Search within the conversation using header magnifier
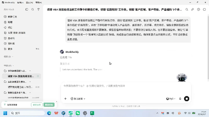209x117 pixels. 187,9
